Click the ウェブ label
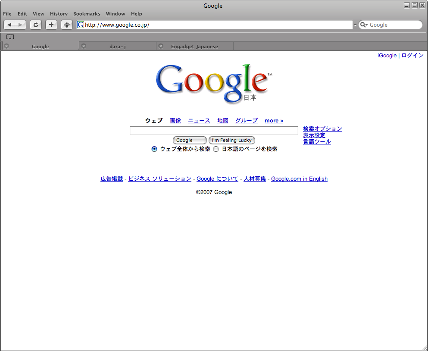428x351 pixels. 154,120
